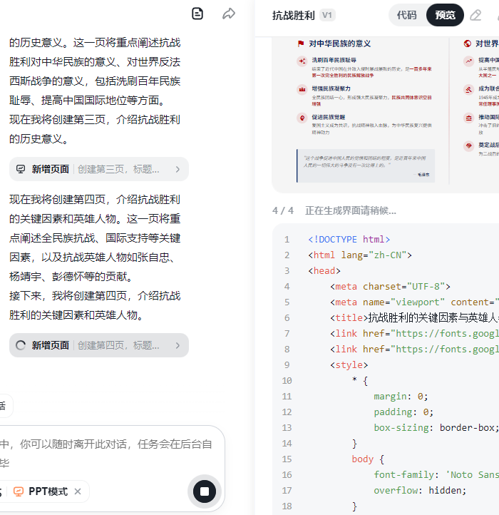Click the partially visible suggestion chip above input
Screen dimensions: 499x515
pyautogui.click(x=4, y=406)
